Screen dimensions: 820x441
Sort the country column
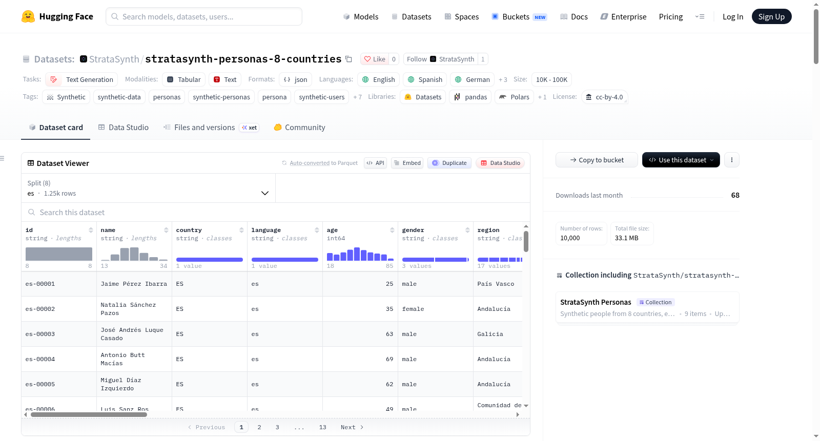tap(241, 230)
